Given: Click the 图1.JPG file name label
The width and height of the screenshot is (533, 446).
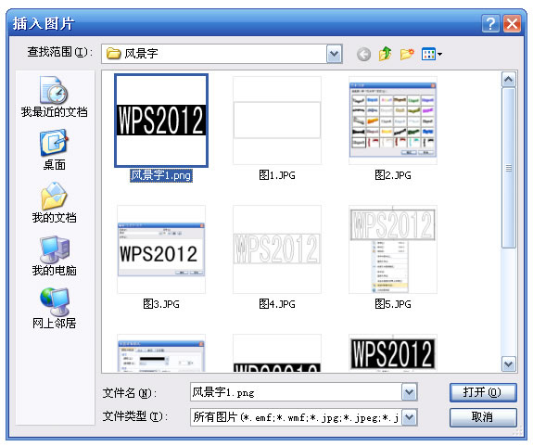Looking at the screenshot, I should click(x=277, y=175).
